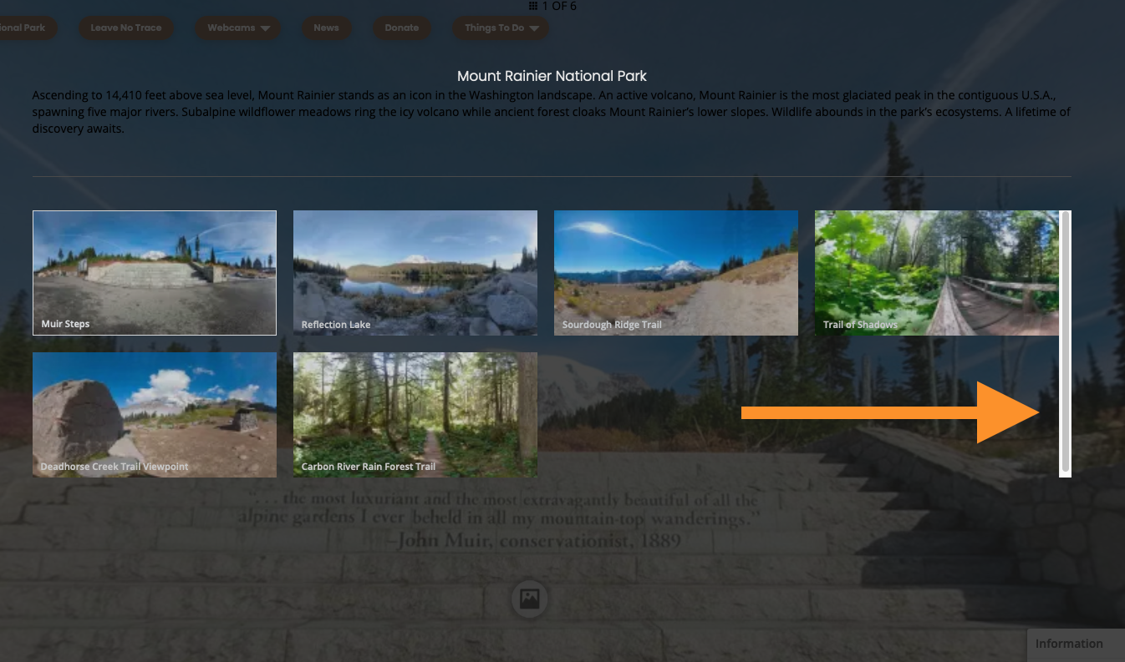Open the Trail of Shadows thumbnail
The height and width of the screenshot is (662, 1125).
[x=937, y=273]
